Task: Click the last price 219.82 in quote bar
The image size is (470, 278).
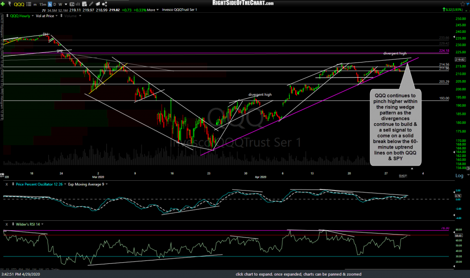Action: 114,10
